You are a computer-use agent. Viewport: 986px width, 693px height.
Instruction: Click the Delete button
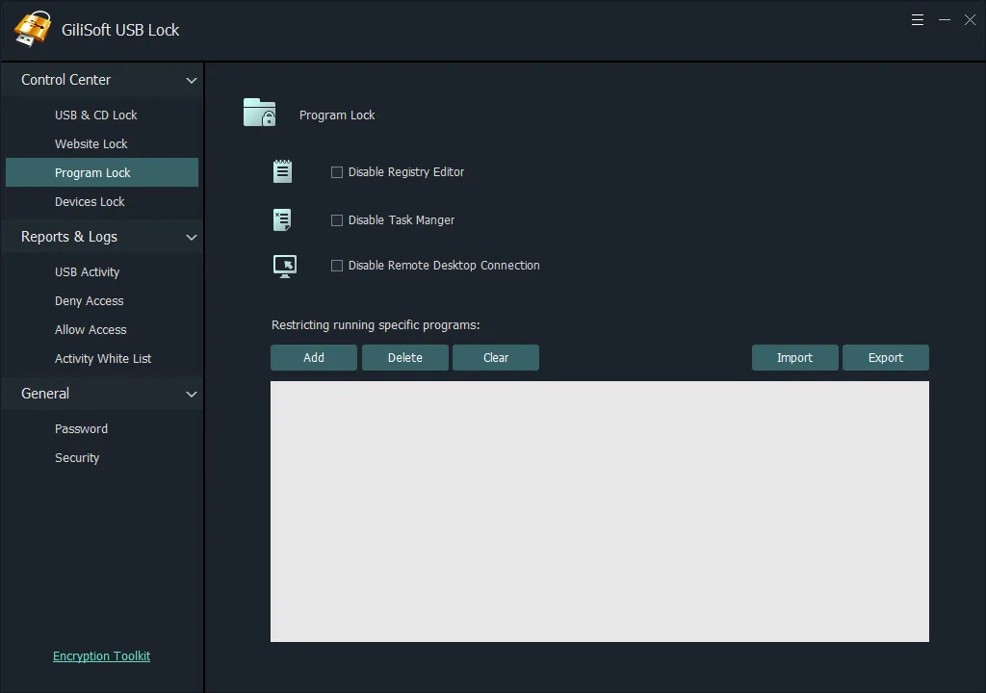[405, 358]
